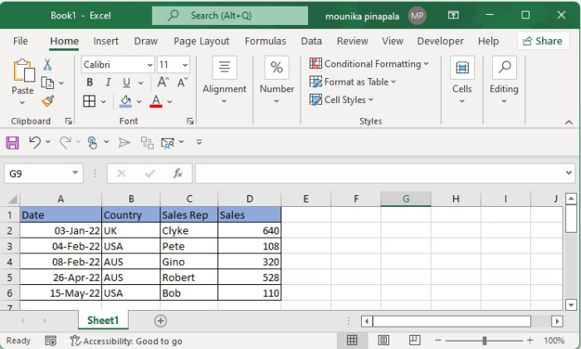Toggle Bold formatting
581x349 pixels.
point(89,82)
